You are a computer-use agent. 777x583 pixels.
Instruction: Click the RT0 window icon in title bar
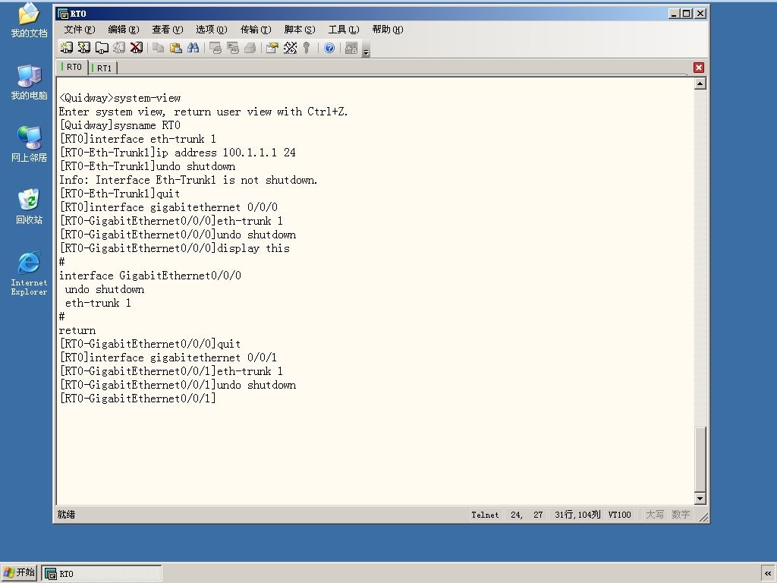(62, 14)
